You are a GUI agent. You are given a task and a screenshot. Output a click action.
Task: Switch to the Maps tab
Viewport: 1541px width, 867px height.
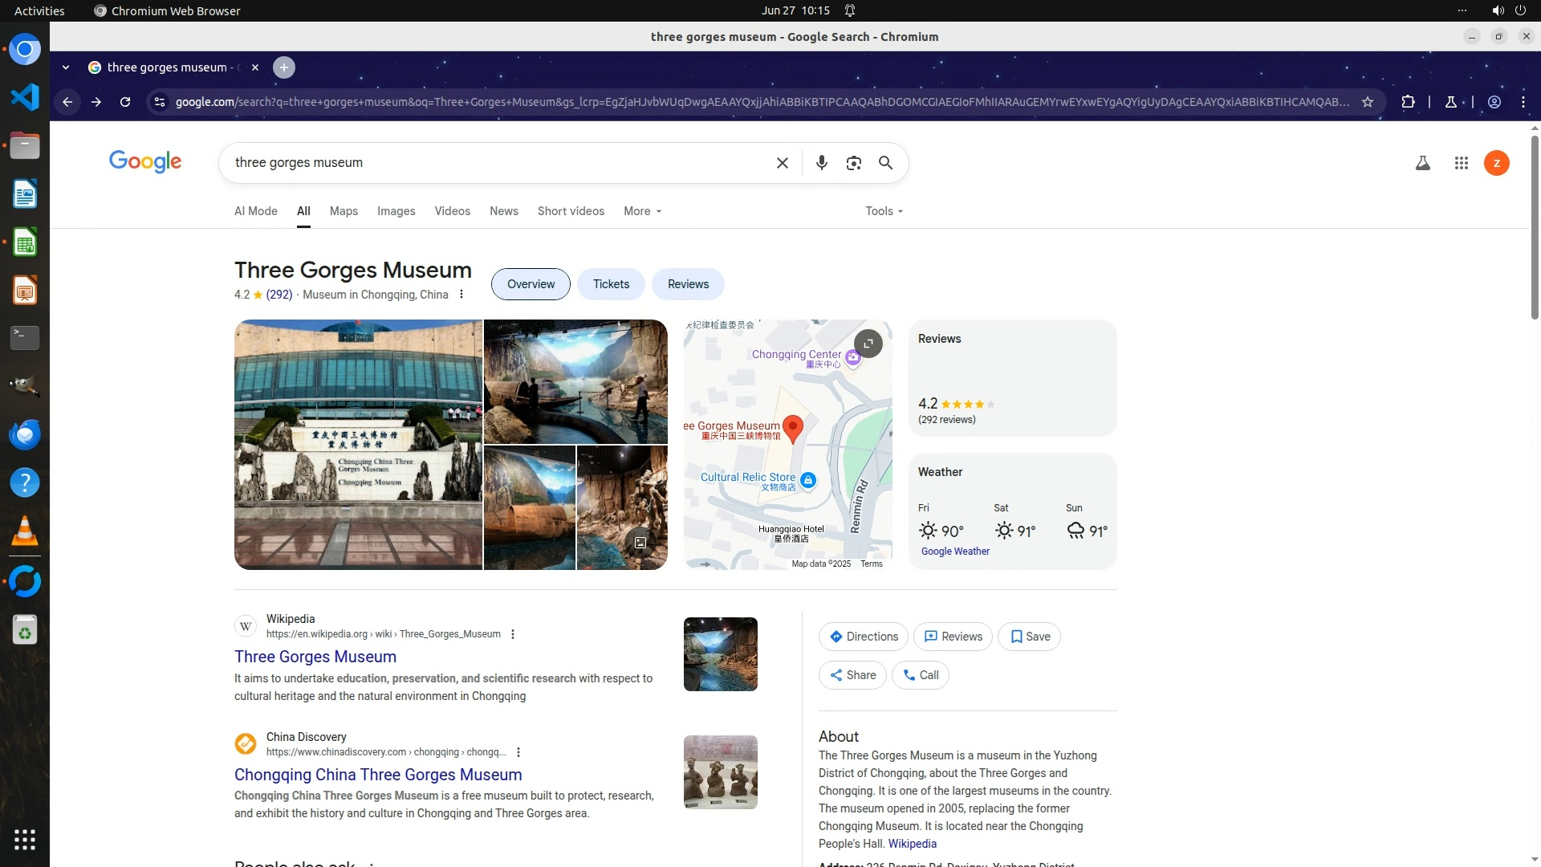click(344, 211)
